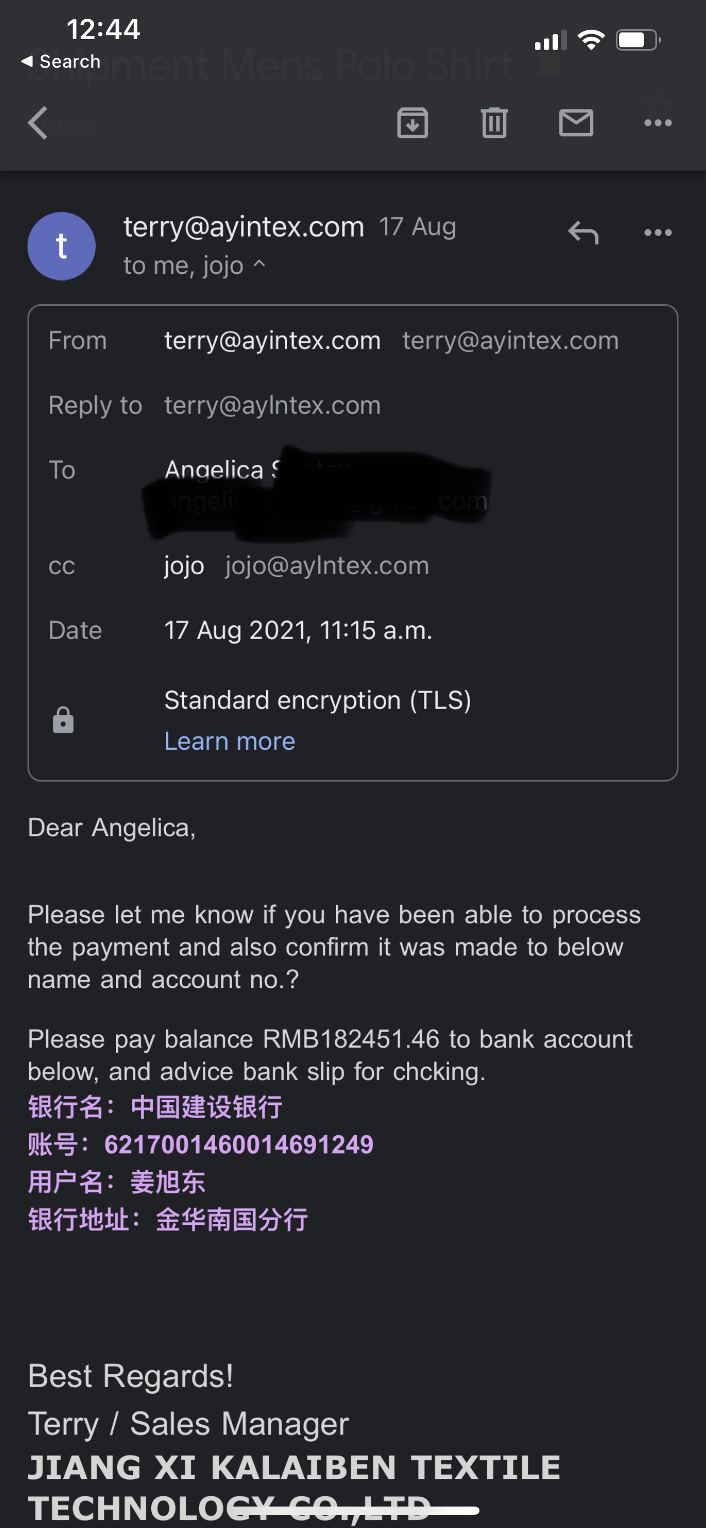Tap the sender name terry@ayintex.com in header
706x1528 pixels.
click(x=244, y=227)
